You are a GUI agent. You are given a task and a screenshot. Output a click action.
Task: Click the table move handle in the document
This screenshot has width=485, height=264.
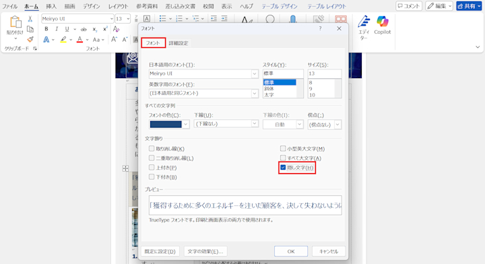(x=125, y=168)
